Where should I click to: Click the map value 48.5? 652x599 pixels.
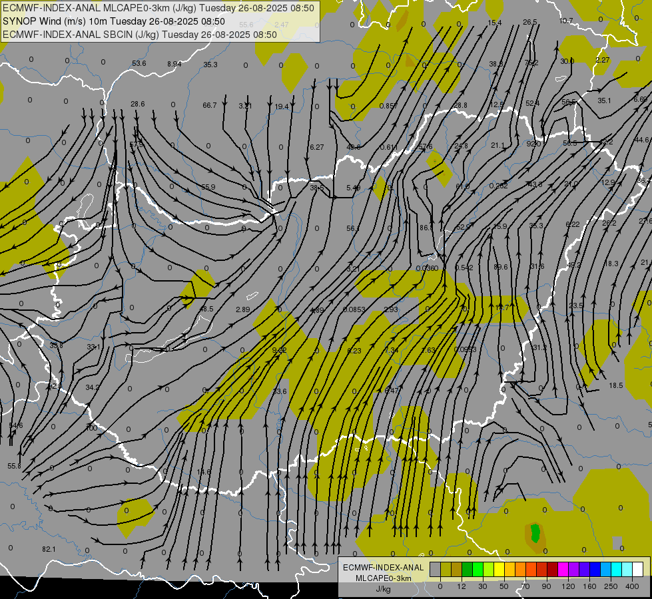[206, 309]
